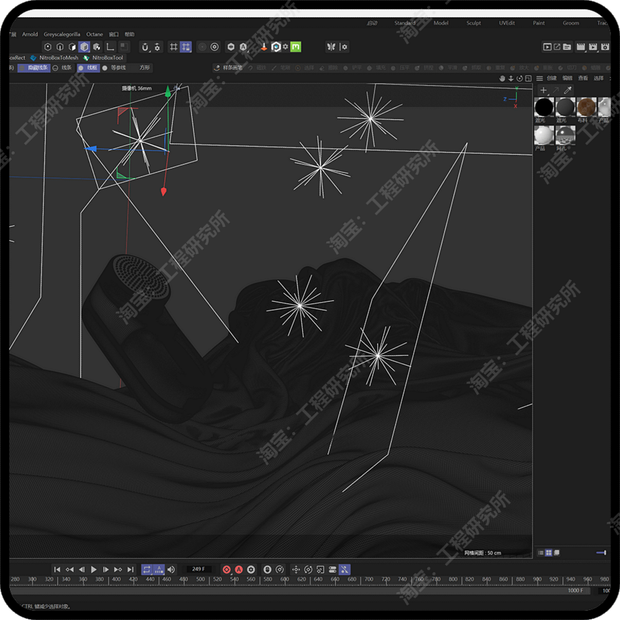Activate the 样条画笔 spline pen tool

point(228,68)
